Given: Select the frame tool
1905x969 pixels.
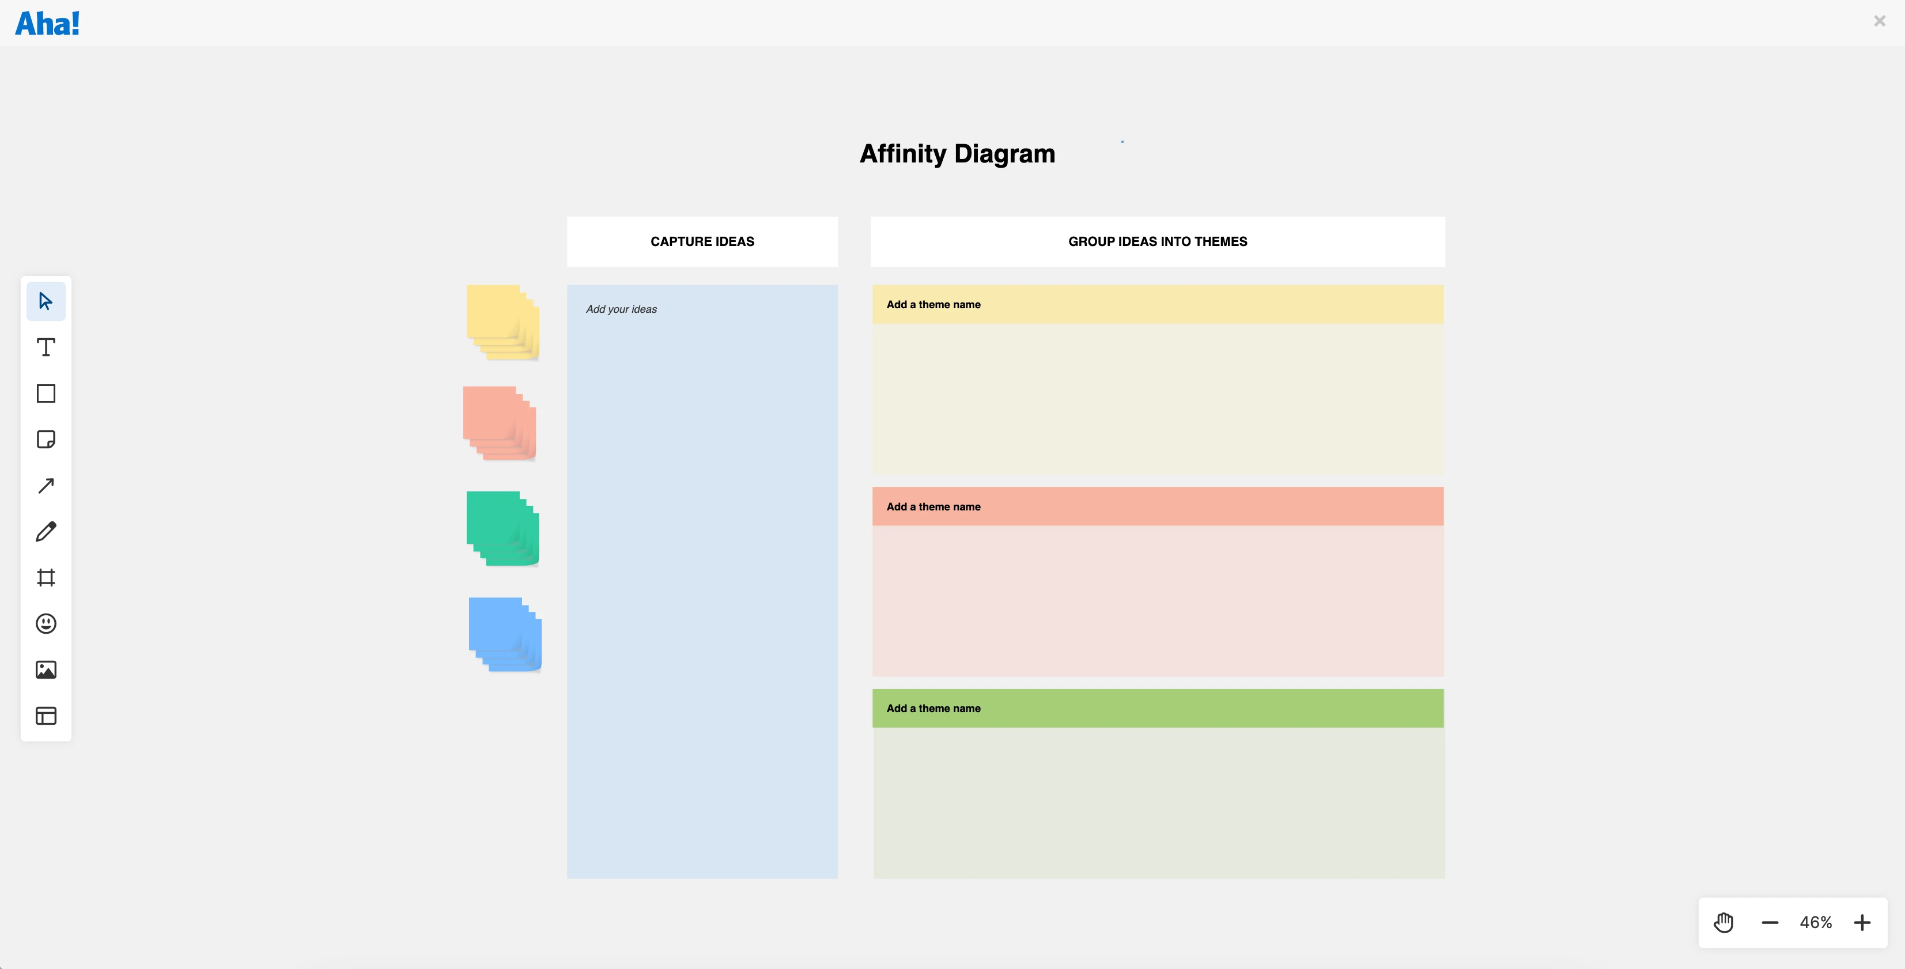Looking at the screenshot, I should pos(46,577).
